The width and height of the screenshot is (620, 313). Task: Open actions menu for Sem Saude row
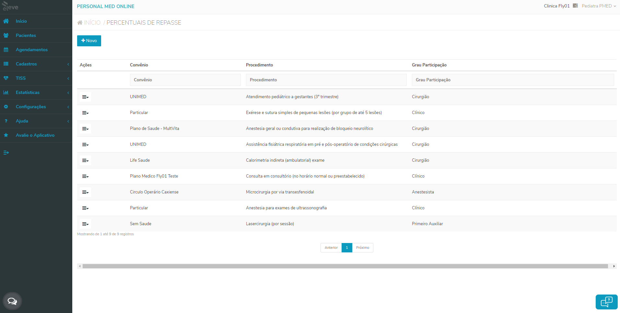[x=85, y=224]
